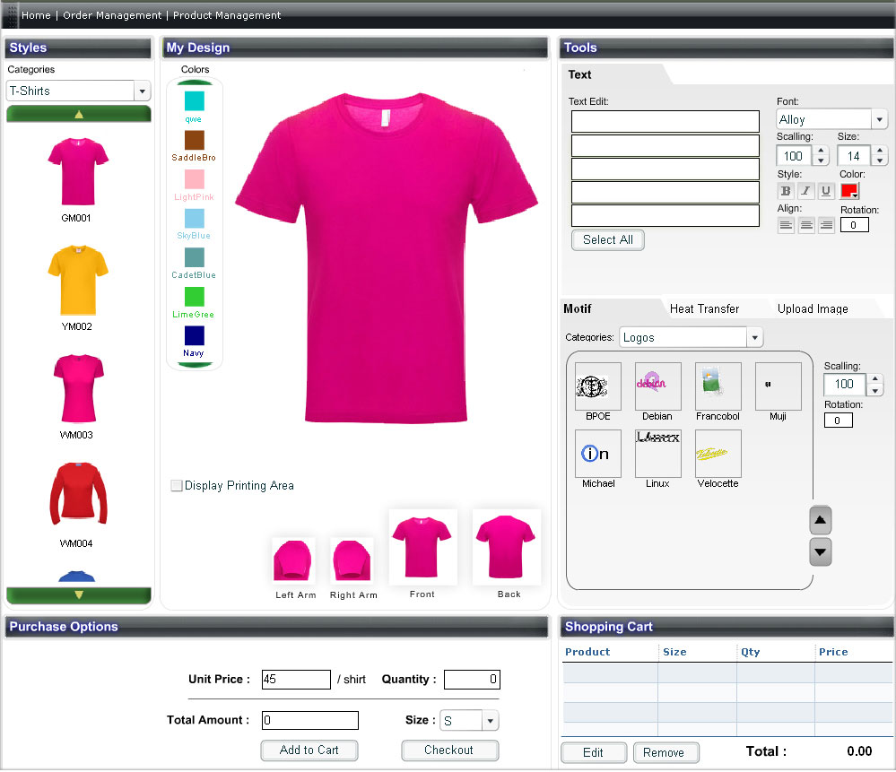Image resolution: width=896 pixels, height=772 pixels.
Task: Open the shirt Size dropdown
Action: (490, 721)
